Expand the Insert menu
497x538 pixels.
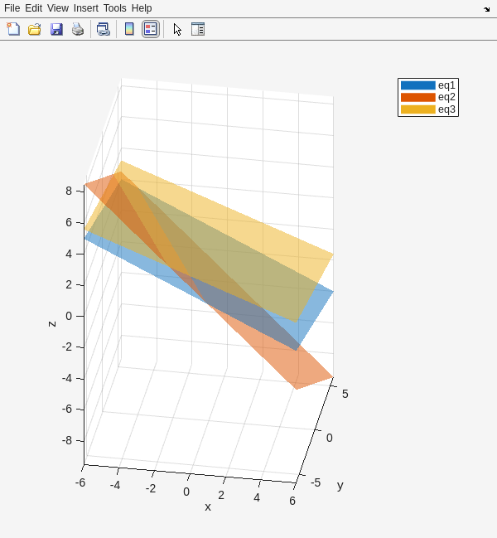85,8
